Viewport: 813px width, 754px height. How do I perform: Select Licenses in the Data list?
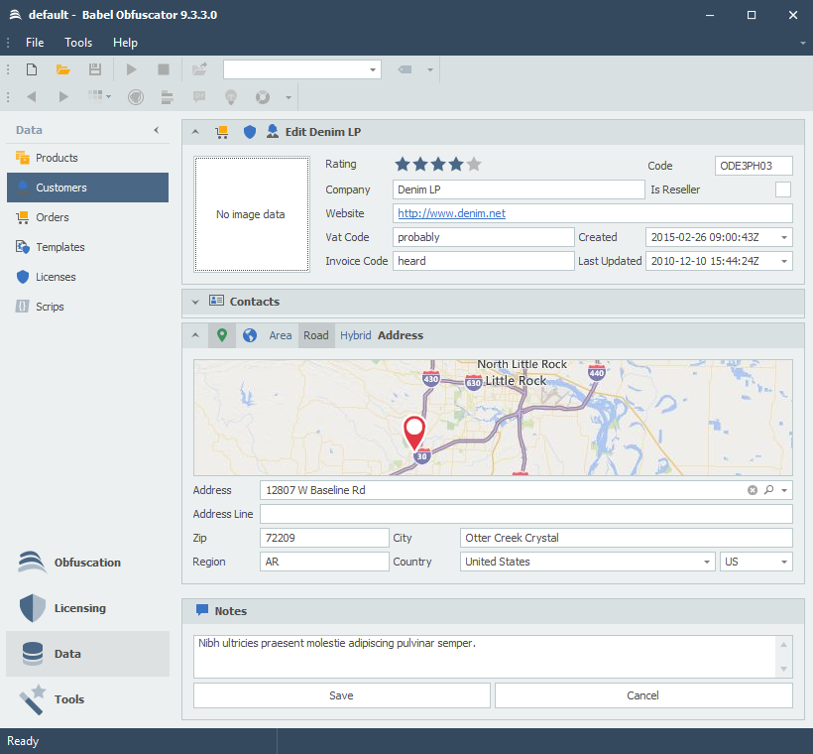click(x=87, y=277)
